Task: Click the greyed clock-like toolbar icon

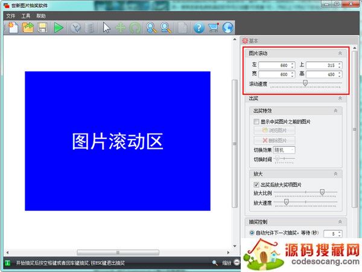Action: pyautogui.click(x=75, y=28)
